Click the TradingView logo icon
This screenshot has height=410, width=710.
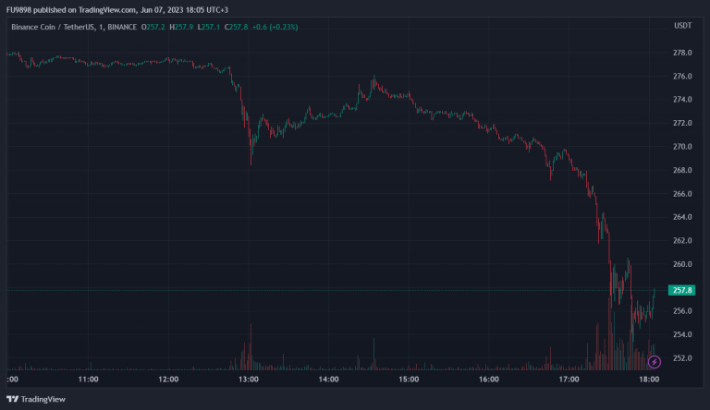pyautogui.click(x=12, y=399)
